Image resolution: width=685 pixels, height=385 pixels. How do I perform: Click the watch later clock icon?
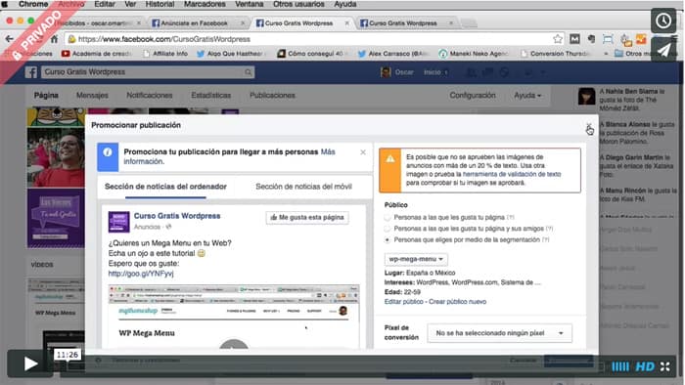663,21
